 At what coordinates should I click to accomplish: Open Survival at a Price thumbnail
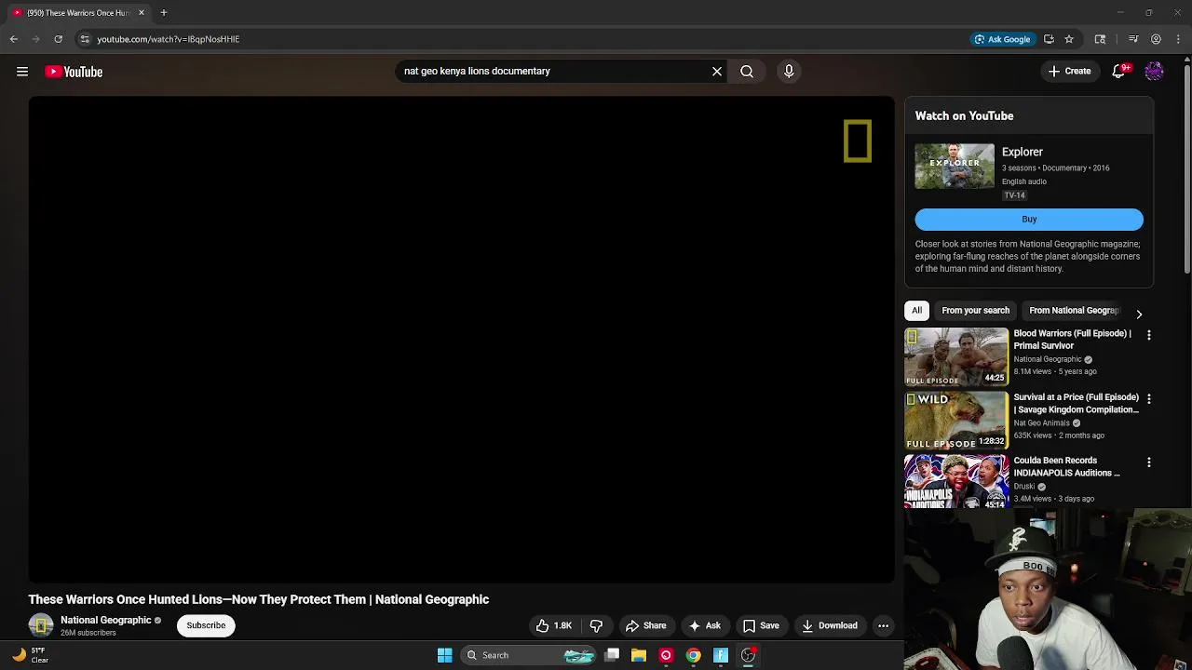(955, 420)
